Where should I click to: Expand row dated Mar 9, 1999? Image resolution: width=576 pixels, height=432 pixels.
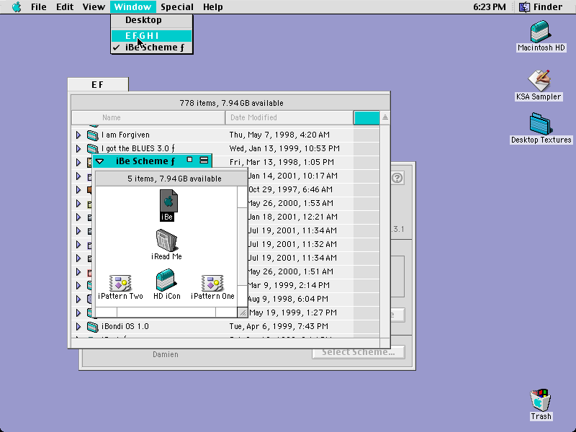tap(78, 285)
